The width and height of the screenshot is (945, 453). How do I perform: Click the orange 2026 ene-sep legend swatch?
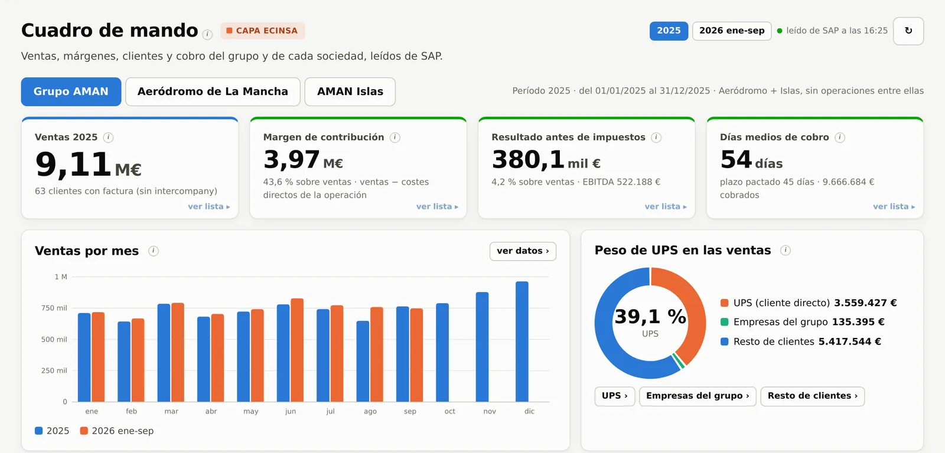tap(84, 431)
